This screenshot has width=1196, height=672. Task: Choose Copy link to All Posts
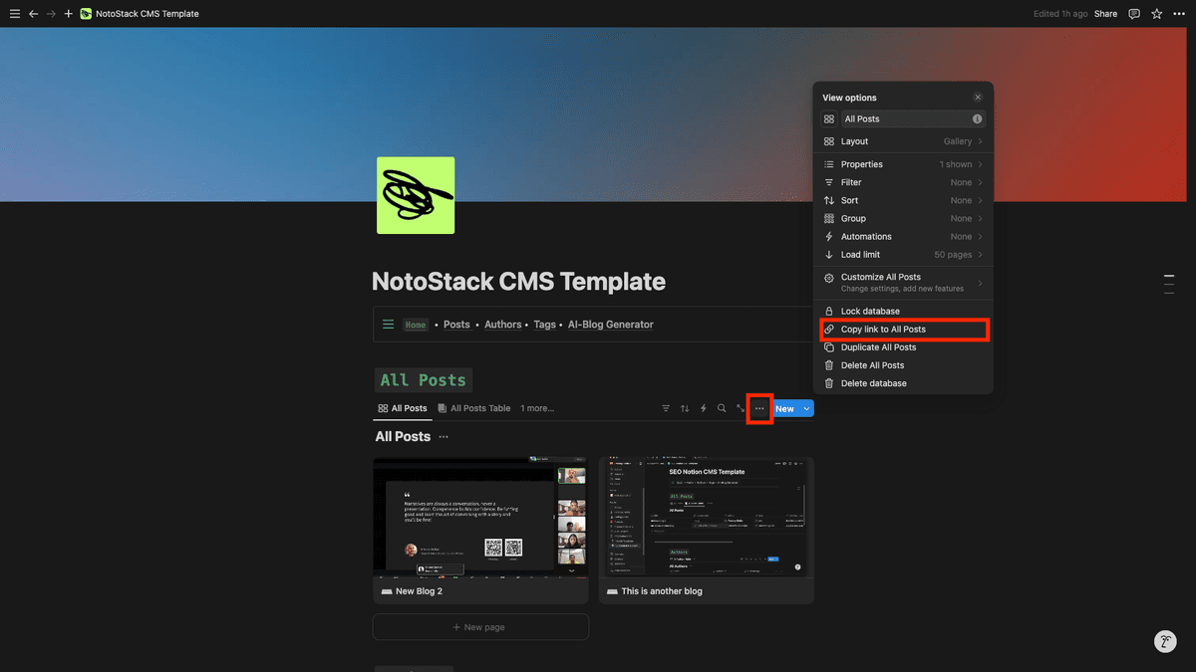tap(903, 330)
